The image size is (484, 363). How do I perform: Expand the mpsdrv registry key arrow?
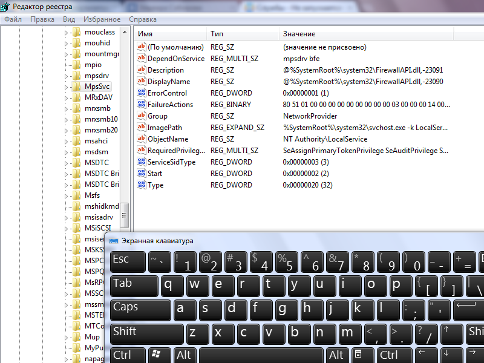click(x=67, y=76)
